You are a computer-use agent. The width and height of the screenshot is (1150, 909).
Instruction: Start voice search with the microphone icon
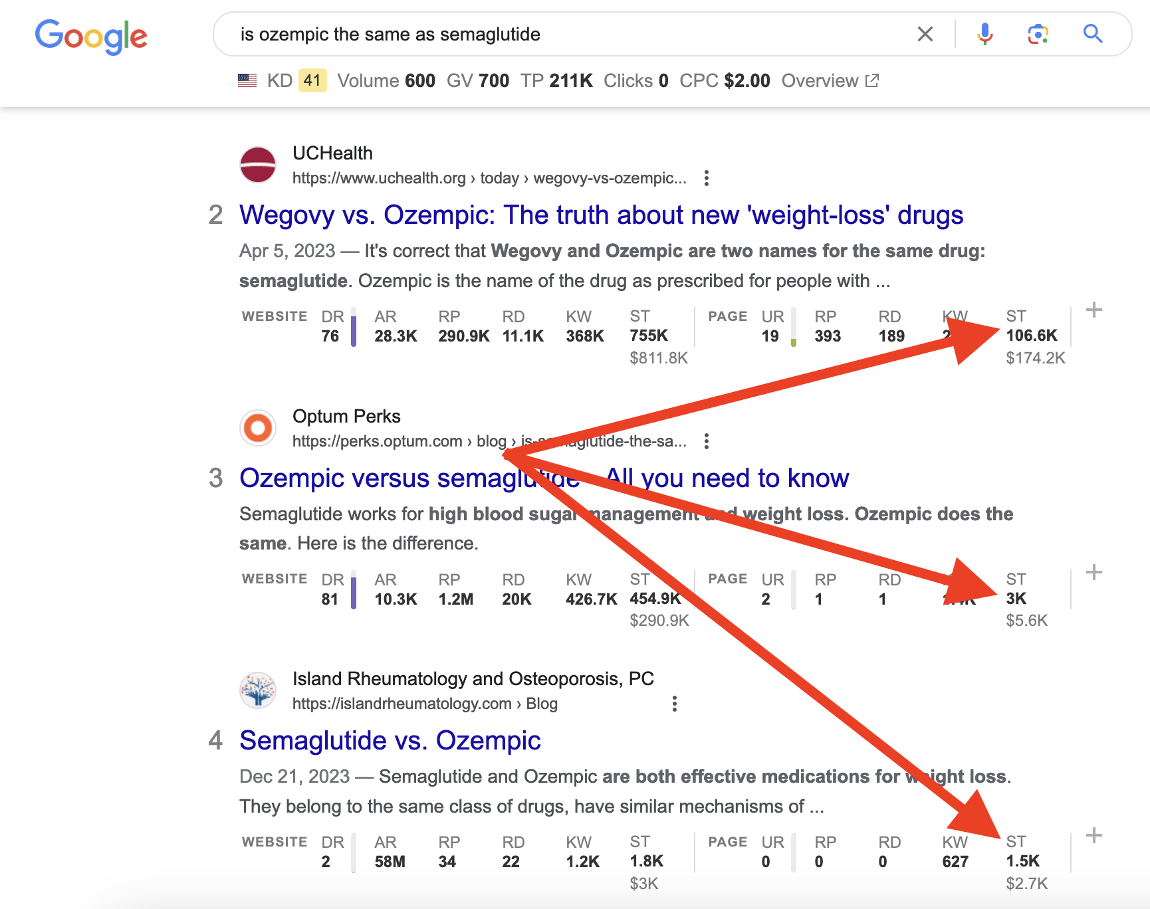tap(985, 34)
